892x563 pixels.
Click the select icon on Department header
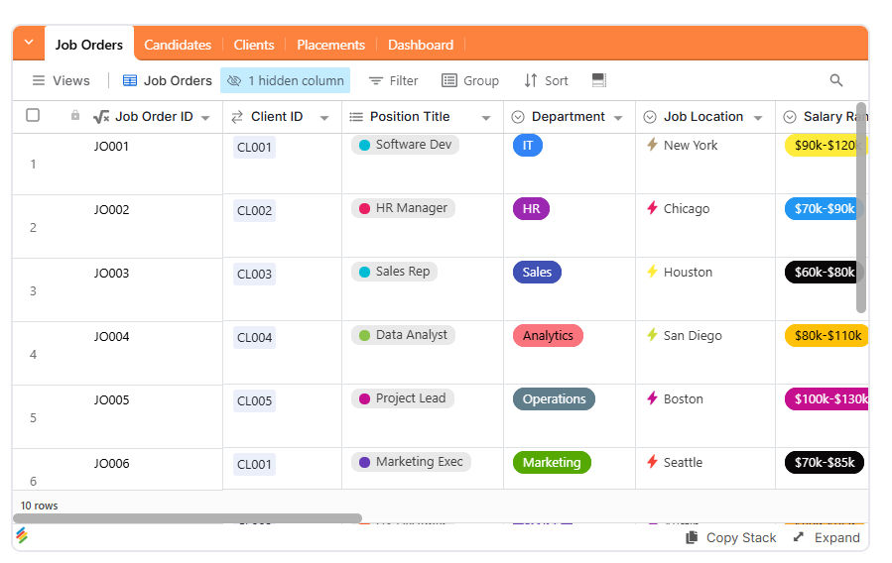coord(518,117)
